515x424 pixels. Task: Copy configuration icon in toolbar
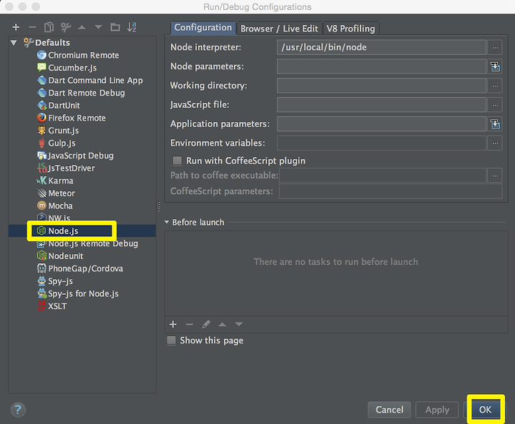coord(49,27)
